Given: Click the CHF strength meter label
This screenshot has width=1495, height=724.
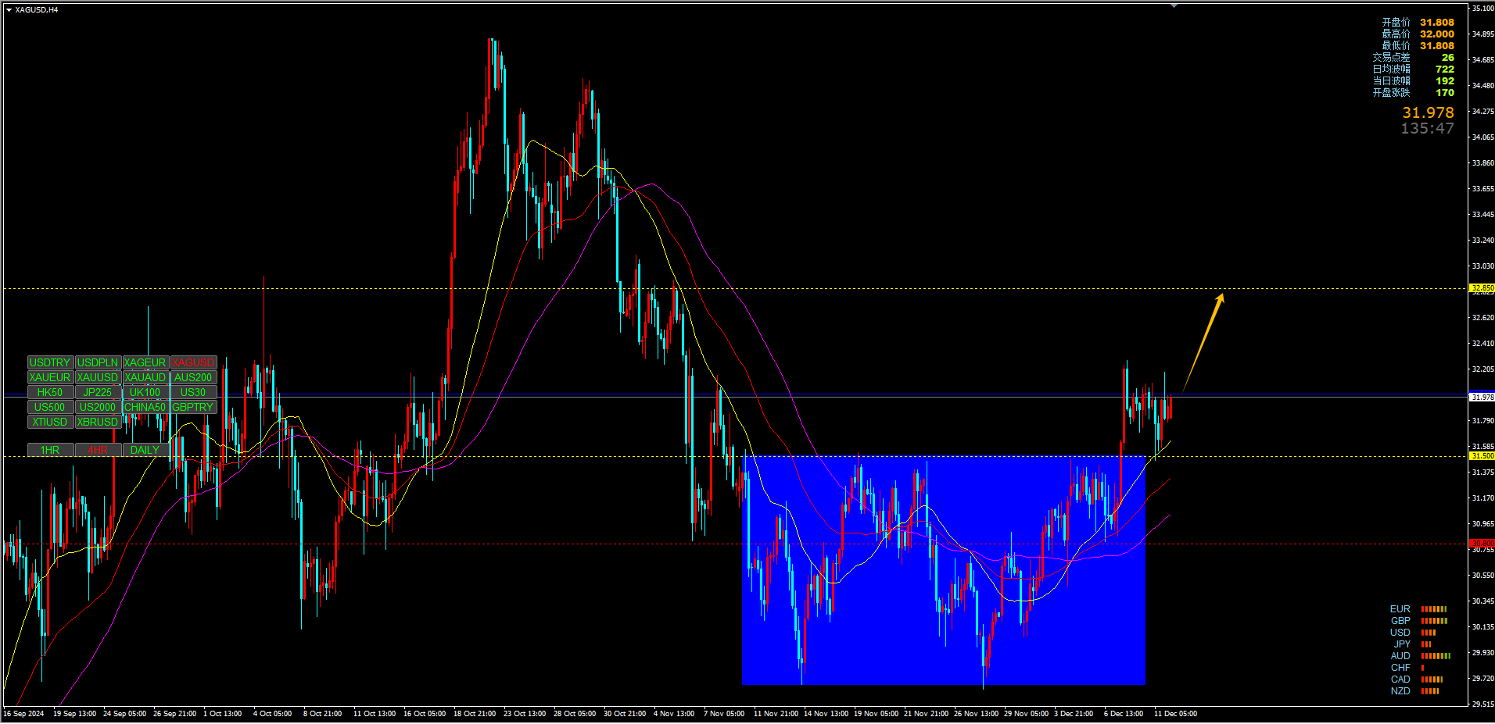Looking at the screenshot, I should click(x=1400, y=668).
